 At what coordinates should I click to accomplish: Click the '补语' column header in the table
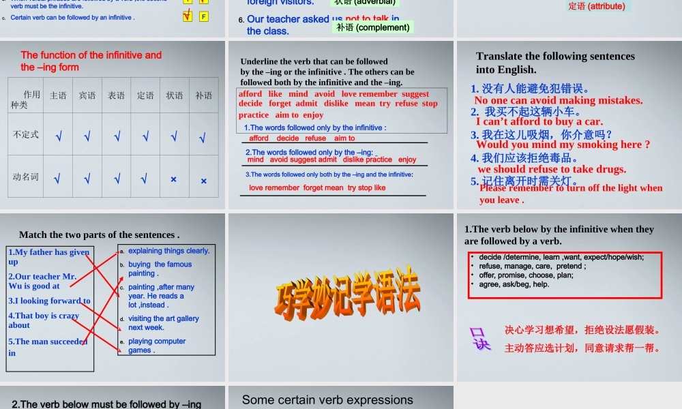point(203,95)
